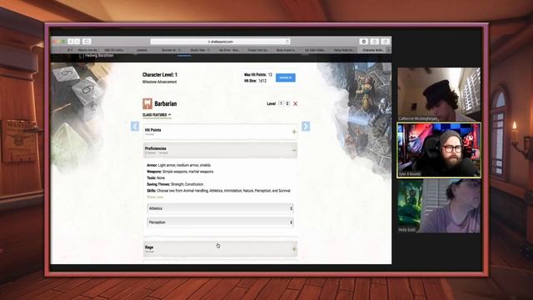Viewport: 533px width, 300px height.
Task: Click the Armor proficiency line
Action: (x=179, y=165)
